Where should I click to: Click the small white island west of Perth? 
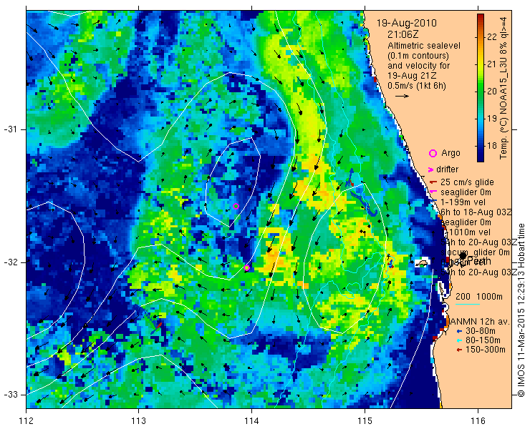422,262
